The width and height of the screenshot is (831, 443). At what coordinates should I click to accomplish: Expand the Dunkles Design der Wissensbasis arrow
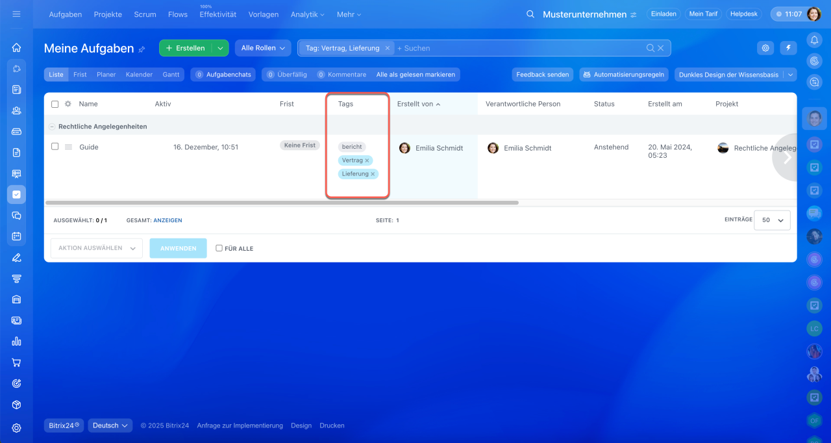click(790, 75)
